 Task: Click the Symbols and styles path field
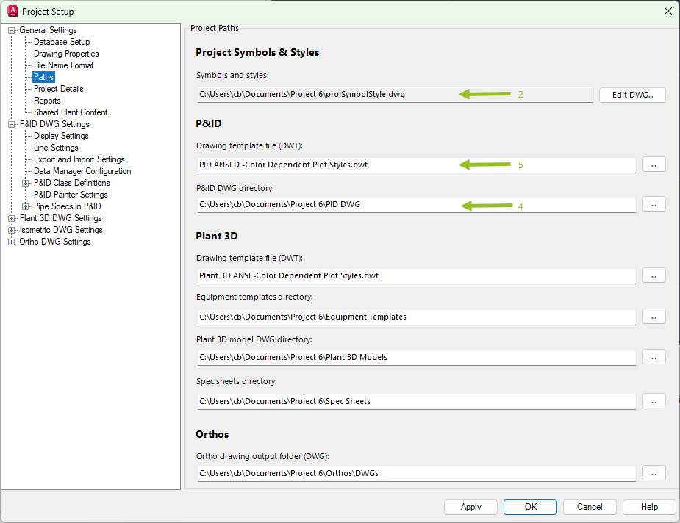[x=395, y=95]
